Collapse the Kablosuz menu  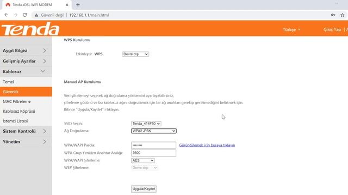click(26, 71)
